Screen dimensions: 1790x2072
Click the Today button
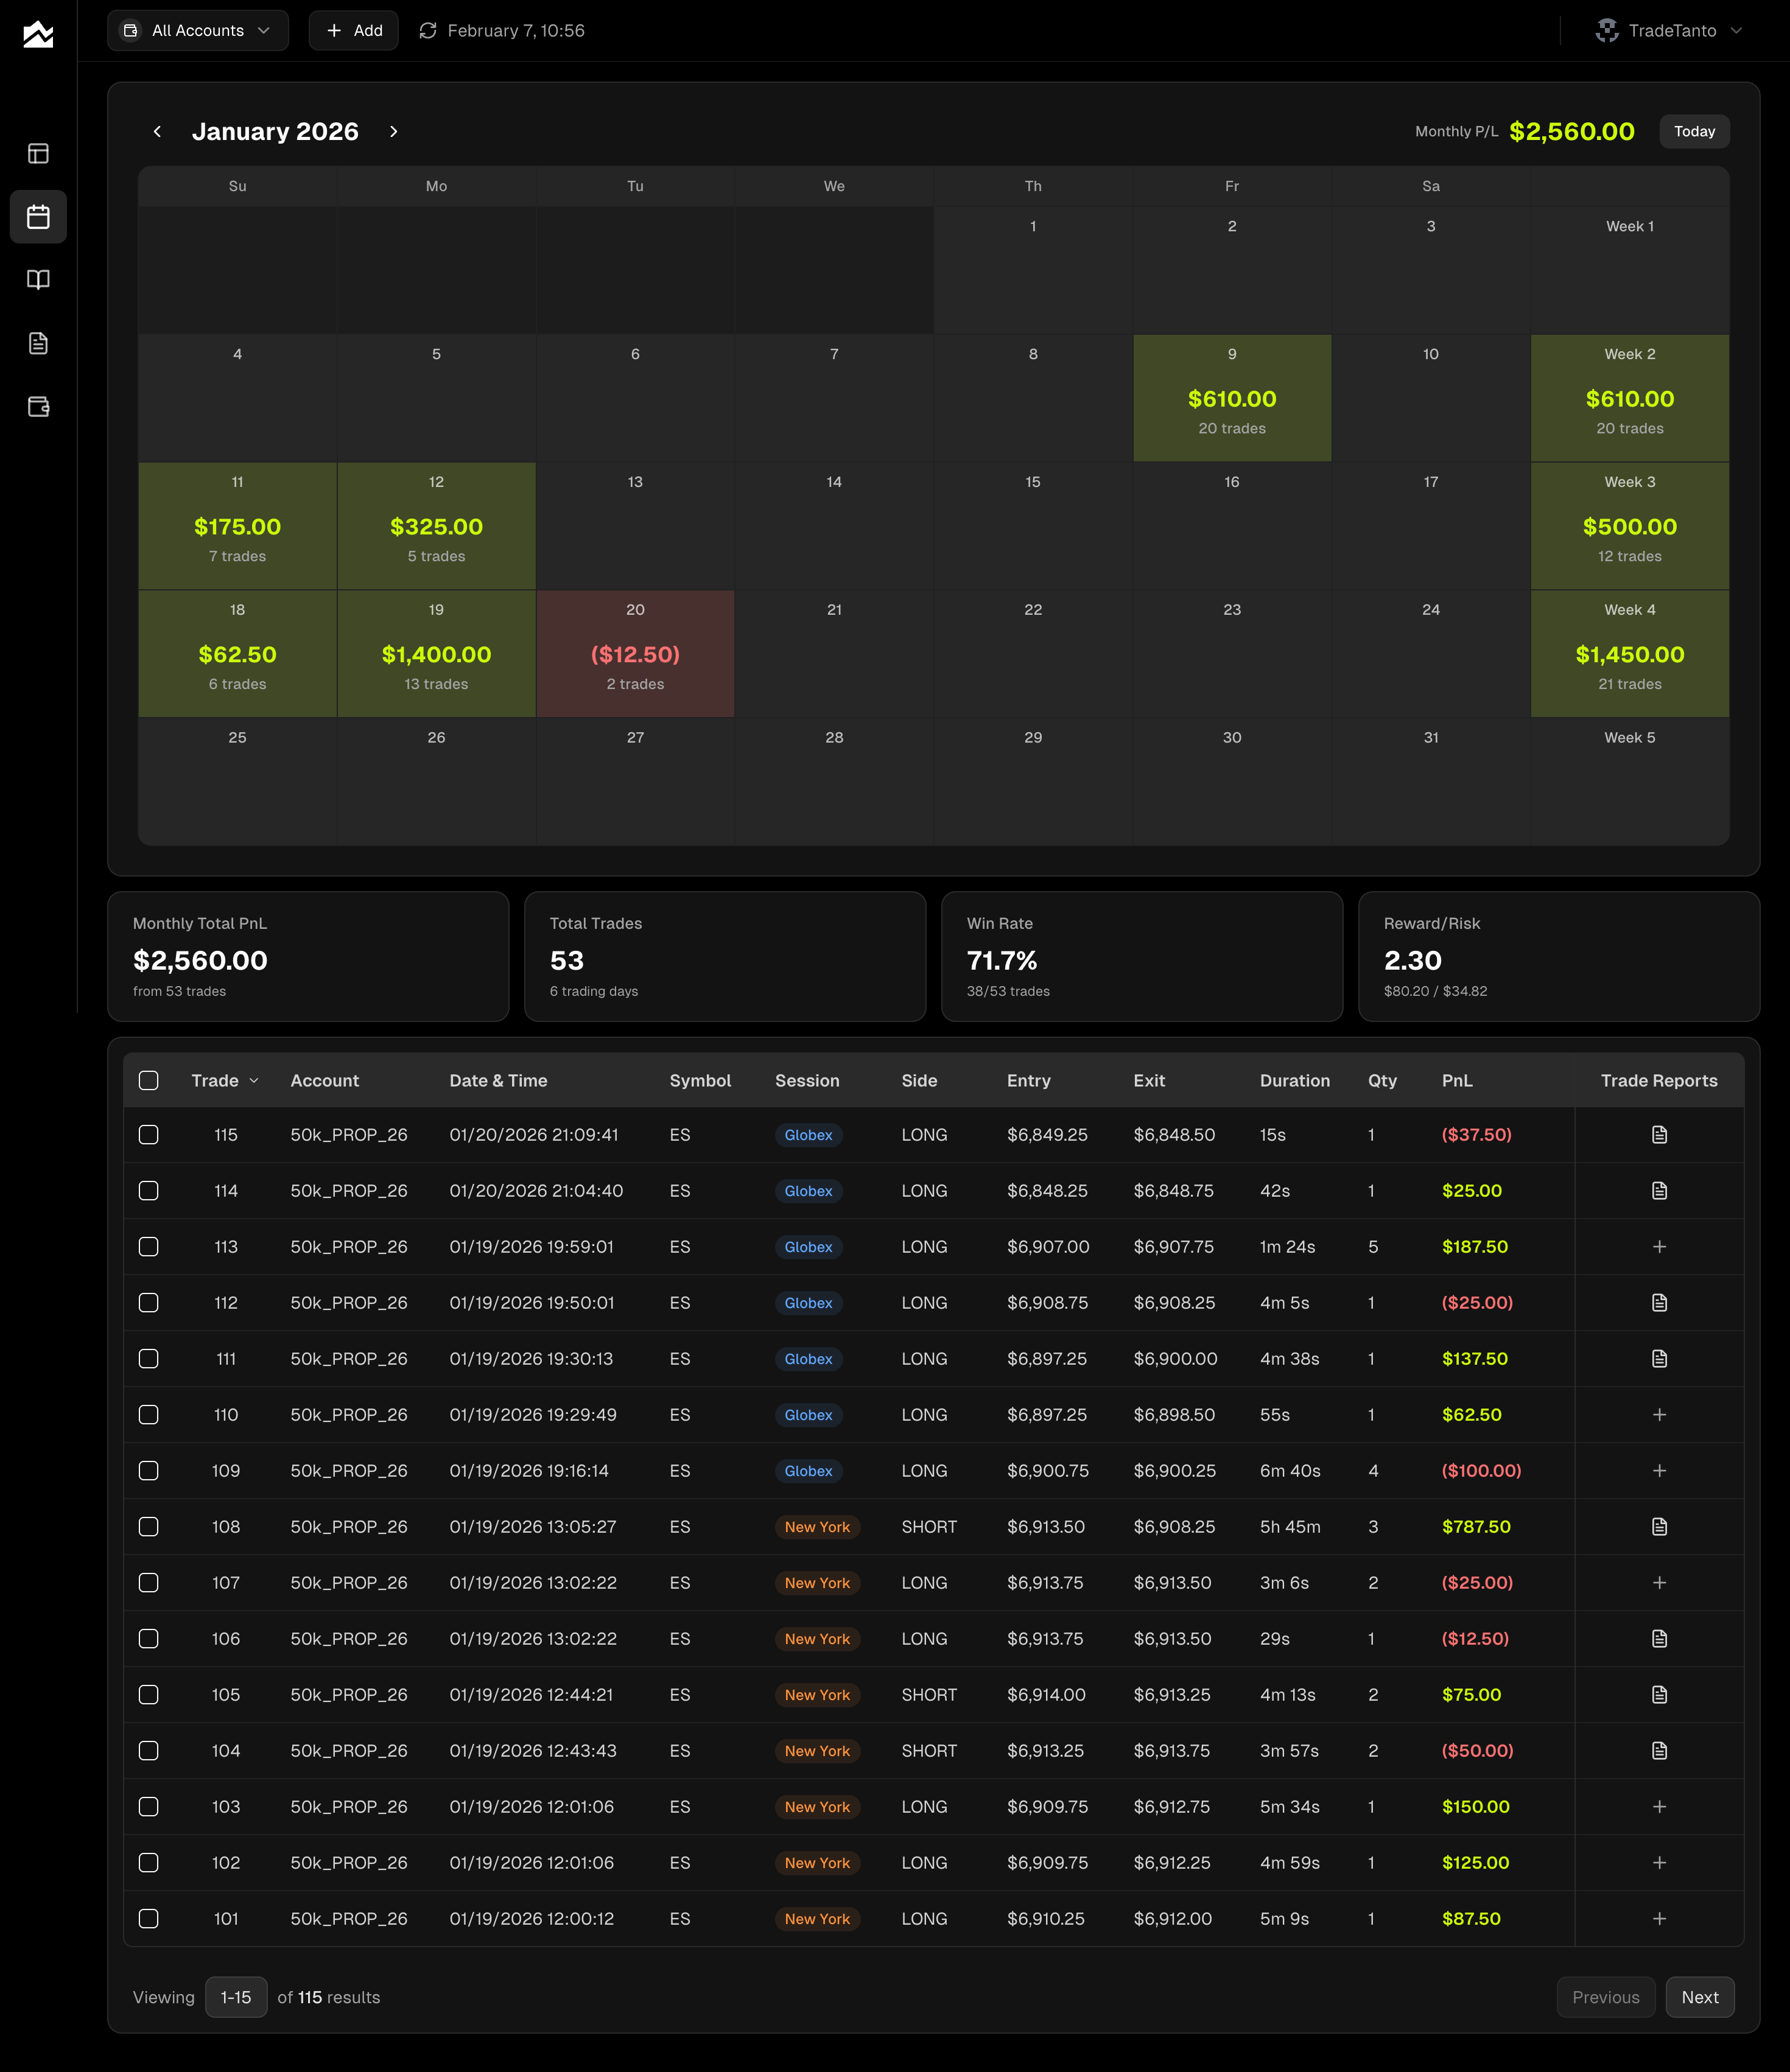coord(1694,131)
